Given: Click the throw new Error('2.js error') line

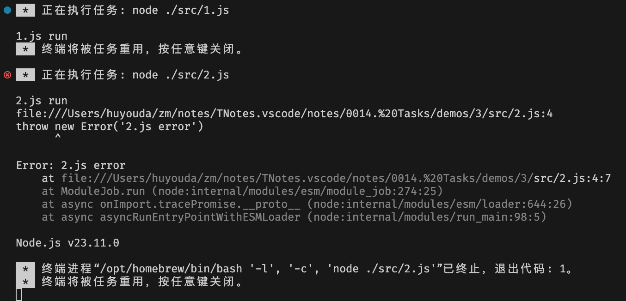Looking at the screenshot, I should point(110,126).
